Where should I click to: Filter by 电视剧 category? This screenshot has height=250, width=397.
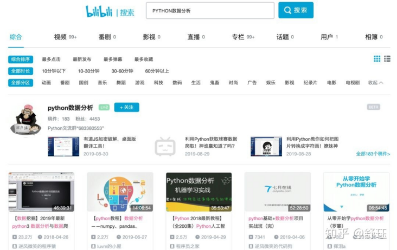click(x=353, y=83)
